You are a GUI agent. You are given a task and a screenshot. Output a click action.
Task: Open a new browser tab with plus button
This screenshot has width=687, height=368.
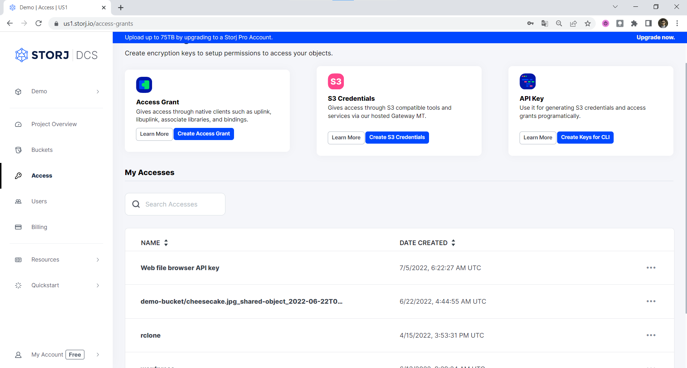point(121,8)
